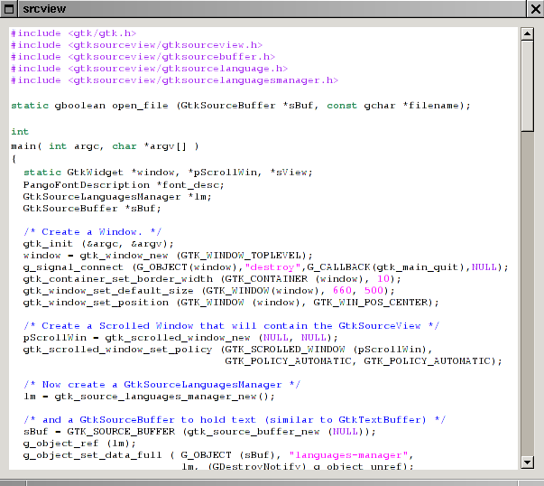Click the '#include <gtk/gtk.h>' line
The height and width of the screenshot is (486, 544).
[x=74, y=33]
